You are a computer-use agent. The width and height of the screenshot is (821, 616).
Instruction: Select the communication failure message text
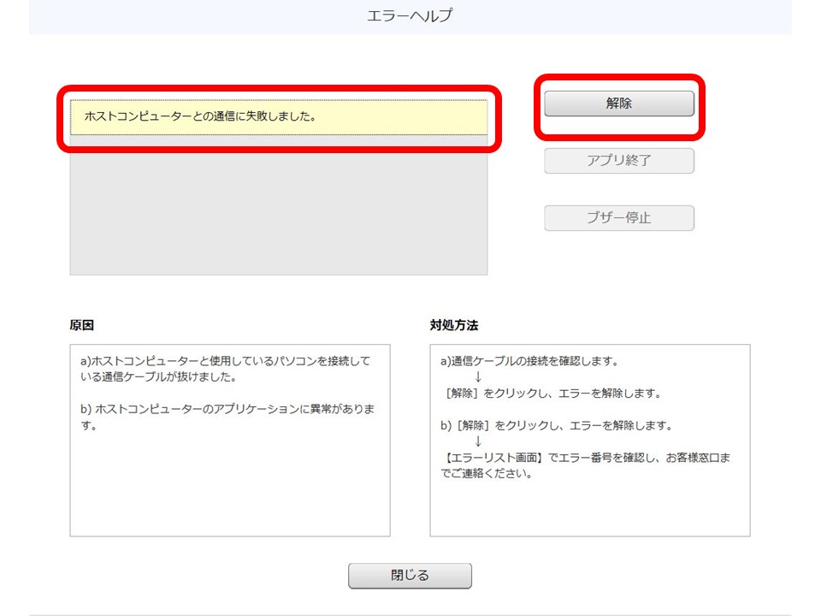[x=205, y=114]
